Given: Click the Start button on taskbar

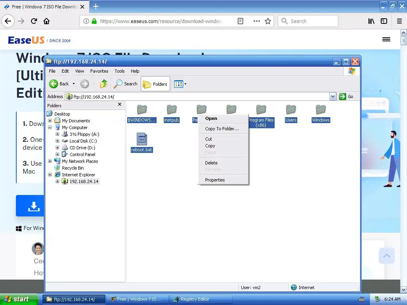Looking at the screenshot, I should click(x=19, y=299).
